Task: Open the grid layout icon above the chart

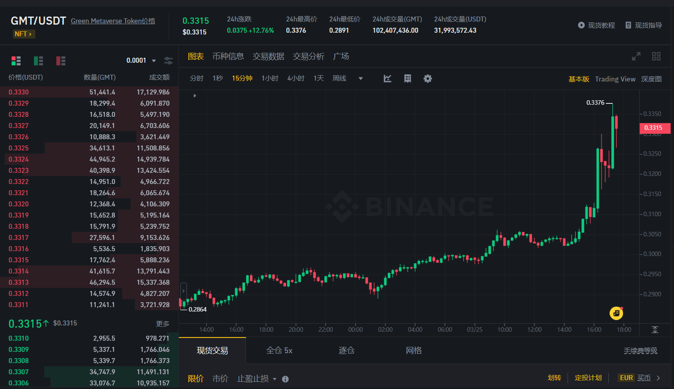Action: tap(656, 56)
